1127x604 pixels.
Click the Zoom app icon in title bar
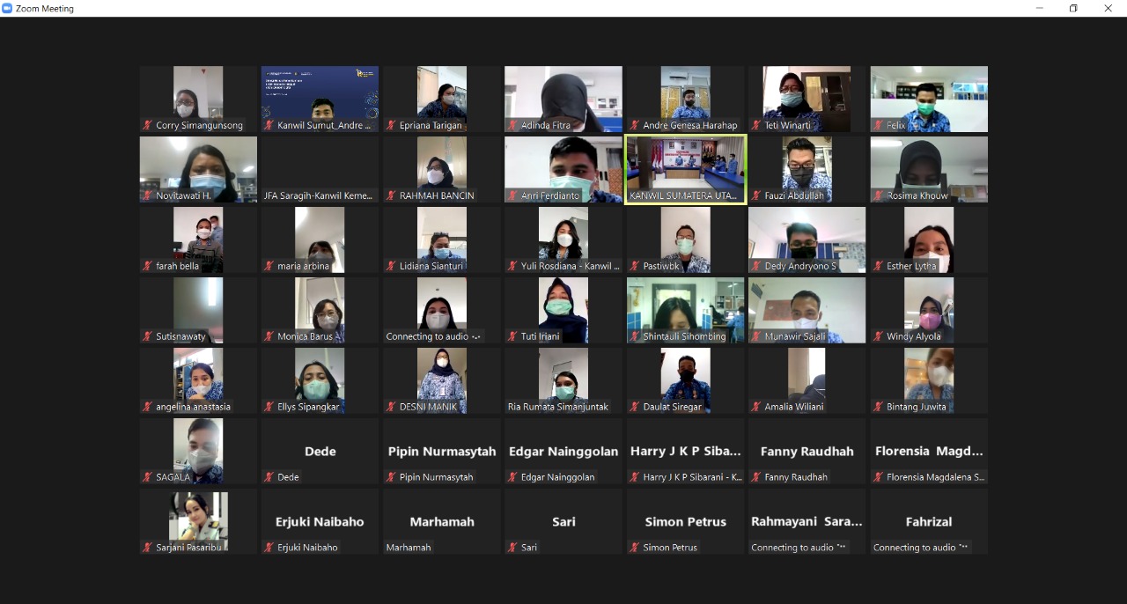pos(7,8)
